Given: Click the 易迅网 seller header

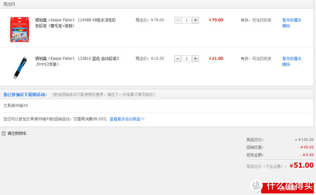Looking at the screenshot, I should pyautogui.click(x=9, y=4).
